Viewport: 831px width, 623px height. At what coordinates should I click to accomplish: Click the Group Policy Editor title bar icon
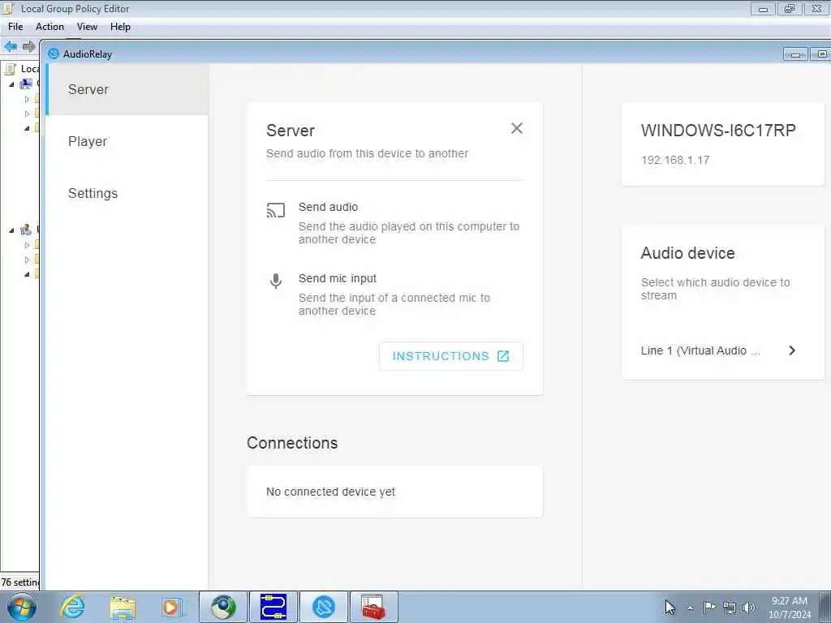7,8
